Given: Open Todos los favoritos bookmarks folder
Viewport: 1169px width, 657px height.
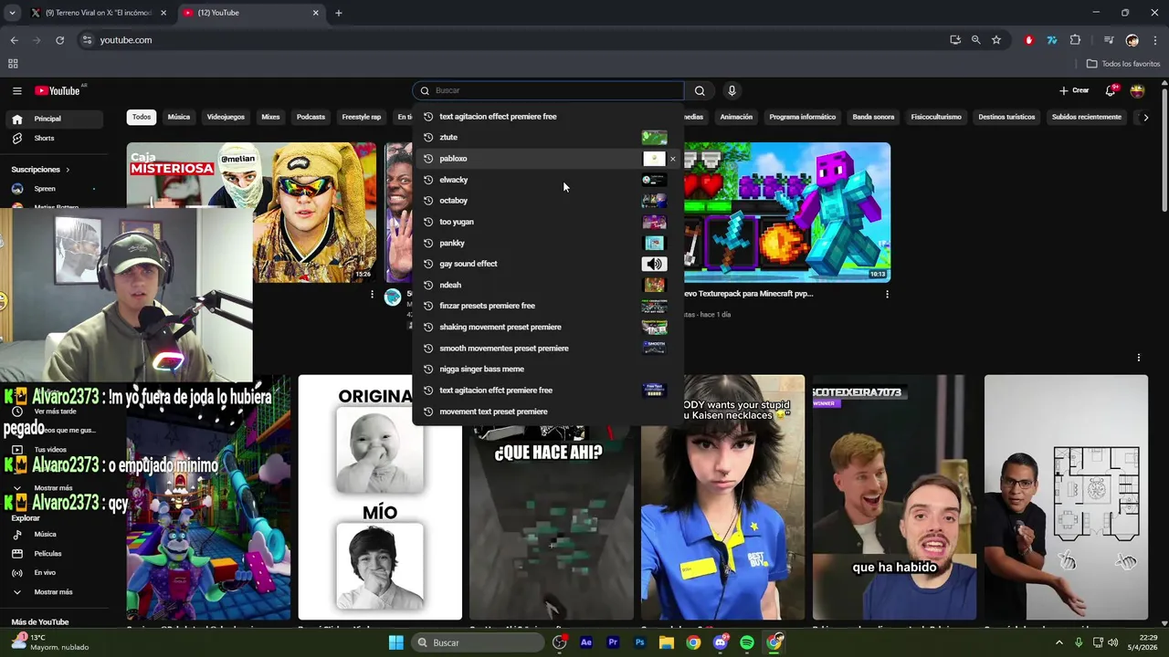Looking at the screenshot, I should 1123,64.
